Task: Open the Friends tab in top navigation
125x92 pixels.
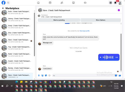Action: [62, 3]
